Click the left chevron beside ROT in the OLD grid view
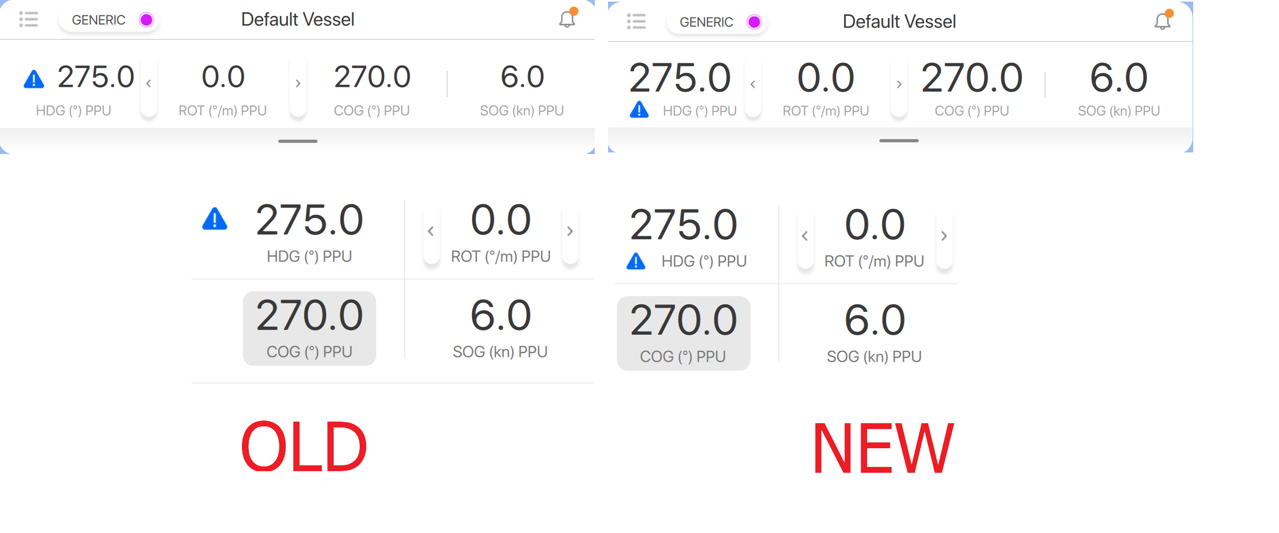 tap(431, 231)
